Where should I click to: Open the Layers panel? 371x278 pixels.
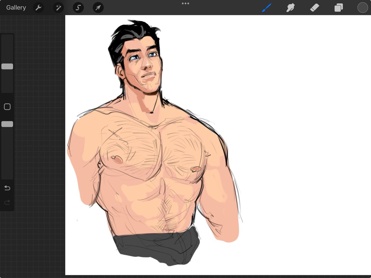pyautogui.click(x=339, y=8)
